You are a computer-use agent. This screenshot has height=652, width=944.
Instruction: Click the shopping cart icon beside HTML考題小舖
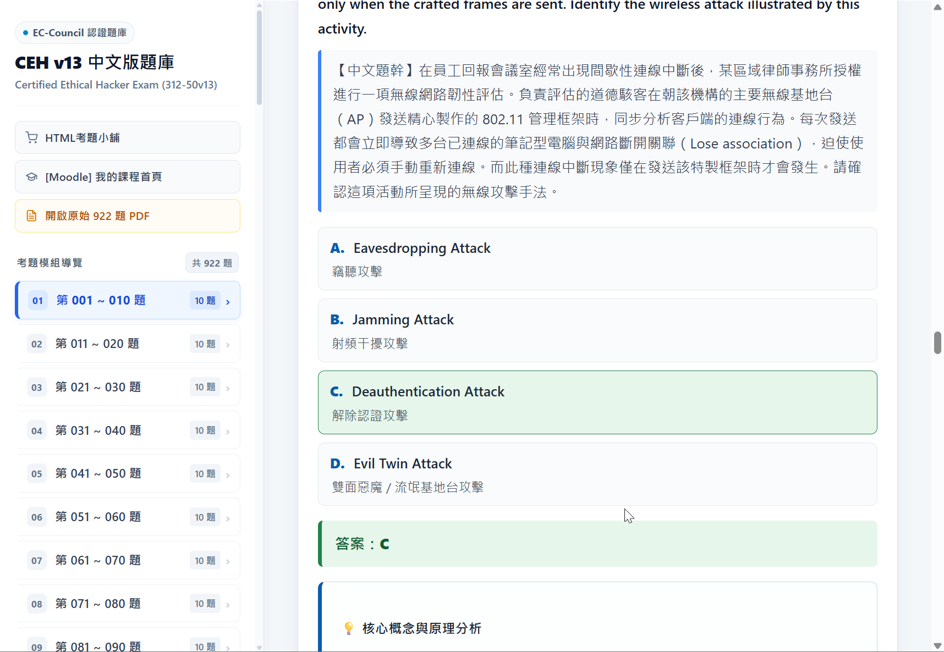[x=32, y=137]
